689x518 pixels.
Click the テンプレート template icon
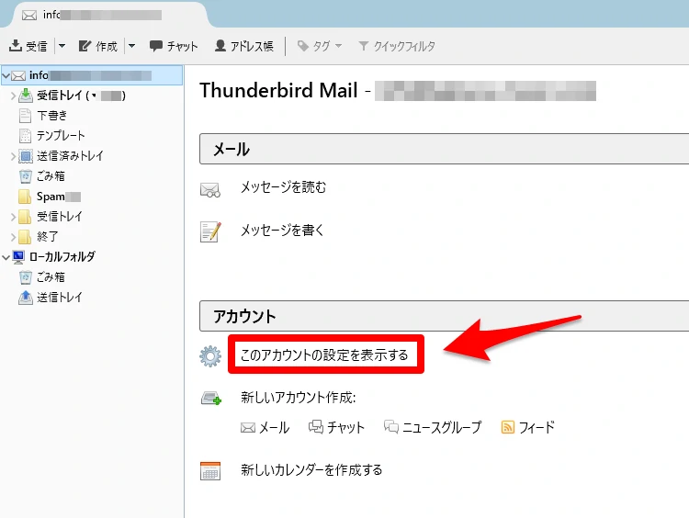coord(26,136)
